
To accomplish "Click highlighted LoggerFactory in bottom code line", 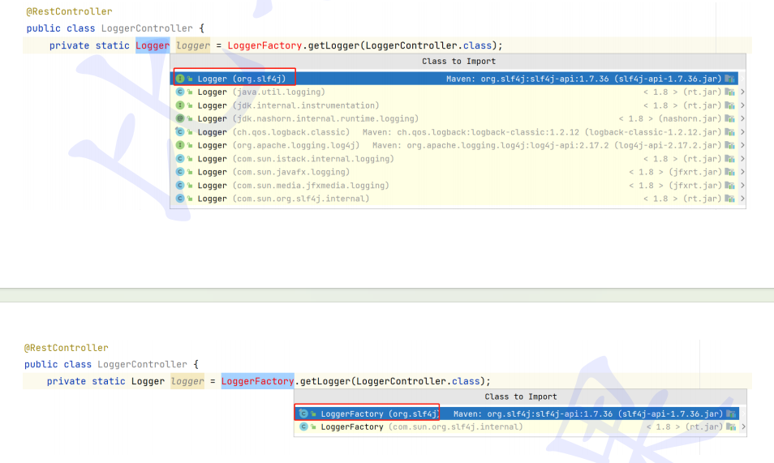I will click(x=258, y=381).
